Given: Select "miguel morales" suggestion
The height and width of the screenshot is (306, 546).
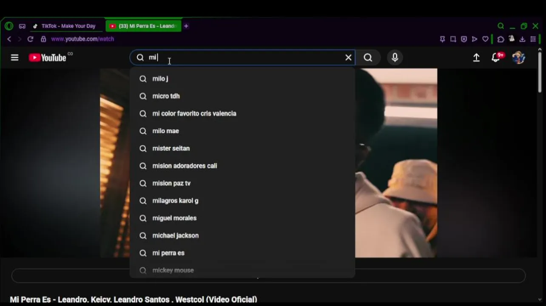Looking at the screenshot, I should pyautogui.click(x=242, y=218).
